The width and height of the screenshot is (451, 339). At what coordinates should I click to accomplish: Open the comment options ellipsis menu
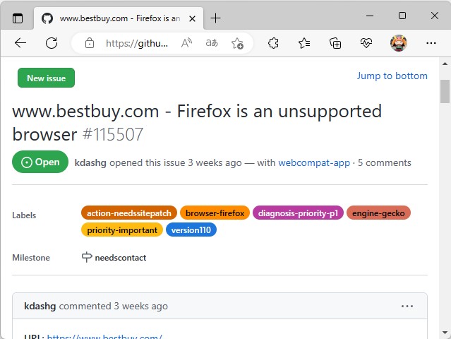tap(407, 307)
